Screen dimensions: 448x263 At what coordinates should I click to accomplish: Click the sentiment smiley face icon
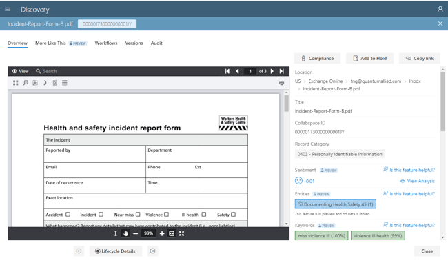(x=298, y=181)
